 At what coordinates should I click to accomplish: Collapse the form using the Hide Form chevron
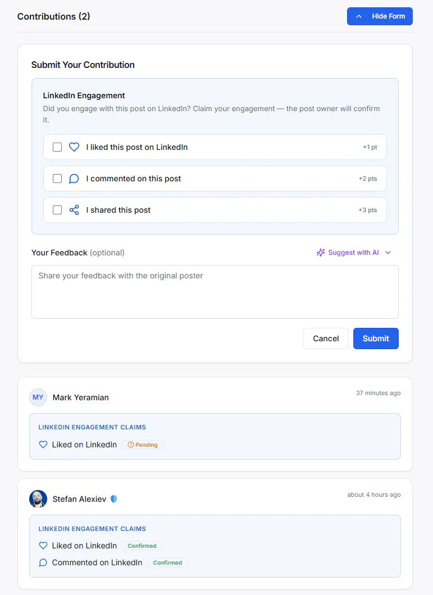point(358,16)
